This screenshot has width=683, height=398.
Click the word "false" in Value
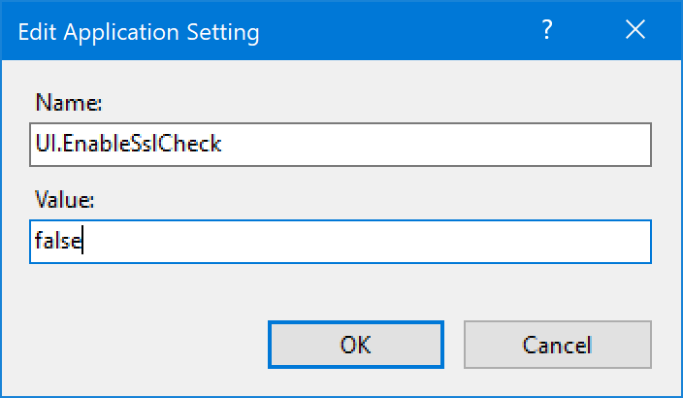click(57, 243)
